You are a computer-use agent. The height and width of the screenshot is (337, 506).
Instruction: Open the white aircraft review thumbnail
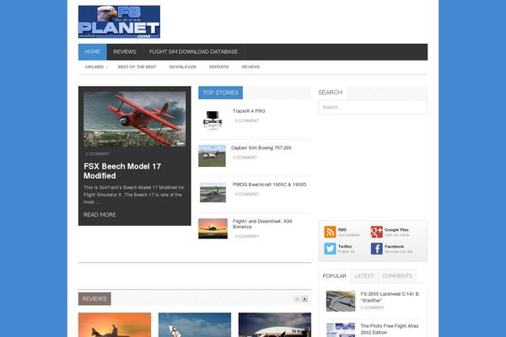(275, 324)
